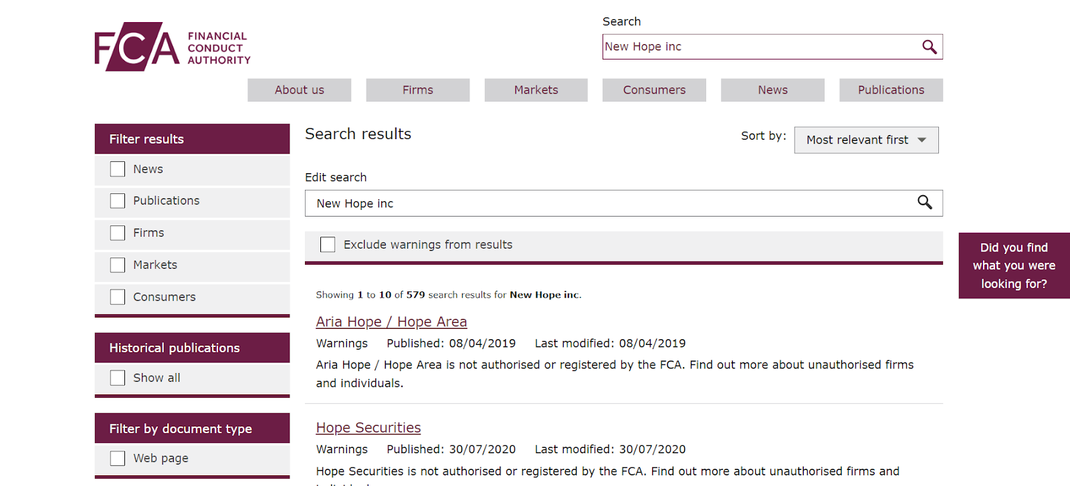1070x486 pixels.
Task: Open the About us menu
Action: 299,90
